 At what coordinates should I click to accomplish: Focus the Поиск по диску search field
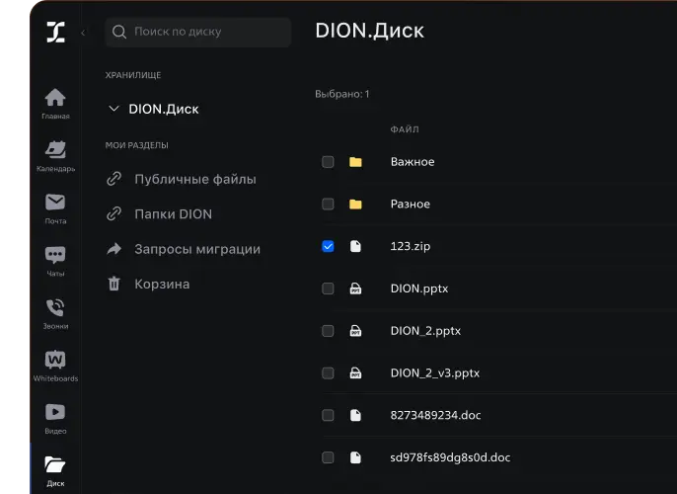[x=197, y=32]
